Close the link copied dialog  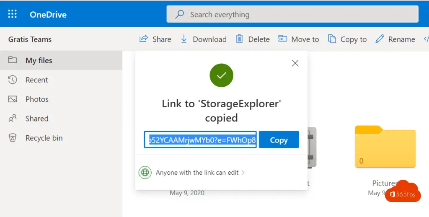pos(295,63)
